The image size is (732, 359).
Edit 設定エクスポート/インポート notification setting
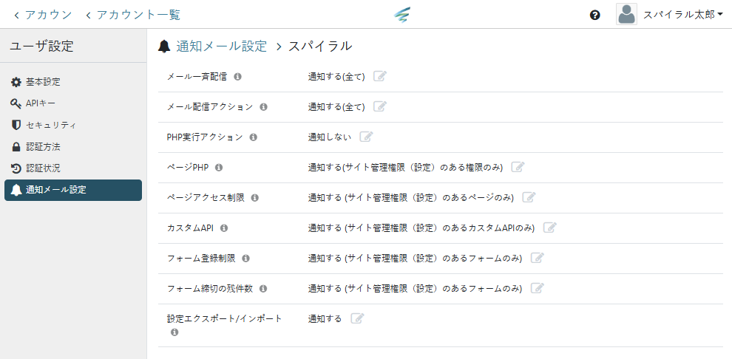point(357,318)
